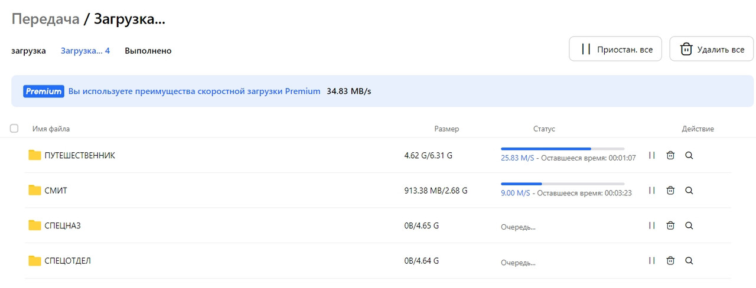Remove СПЕЦНАЗ using its trash icon
This screenshot has height=288, width=756.
[670, 225]
